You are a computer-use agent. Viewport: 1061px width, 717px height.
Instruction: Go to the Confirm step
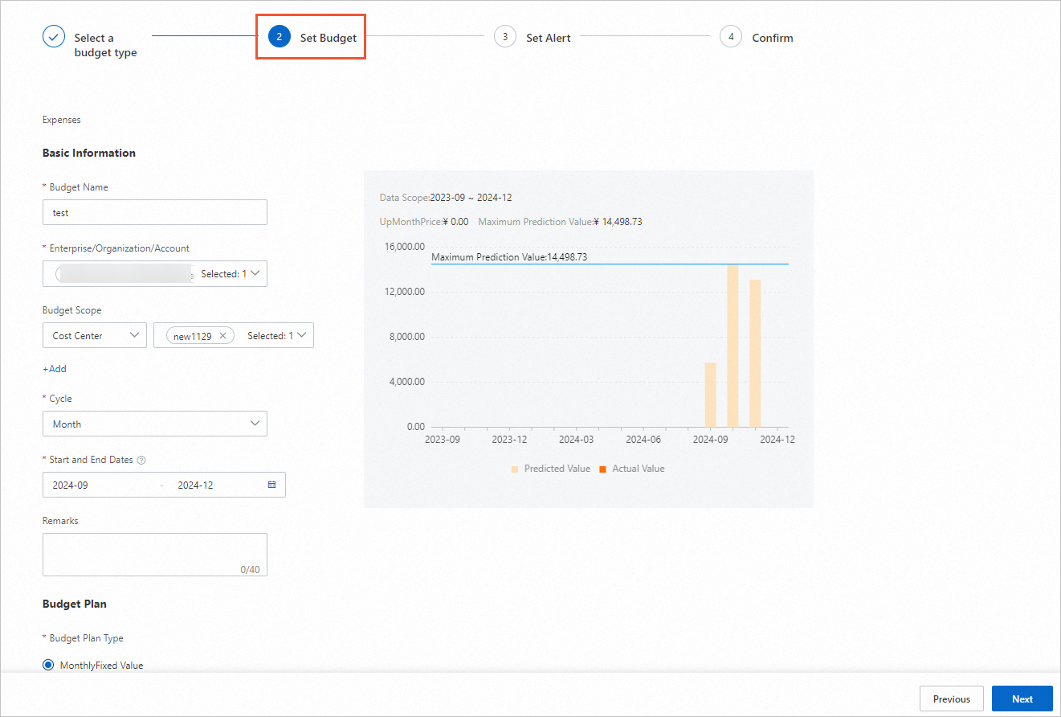(772, 38)
